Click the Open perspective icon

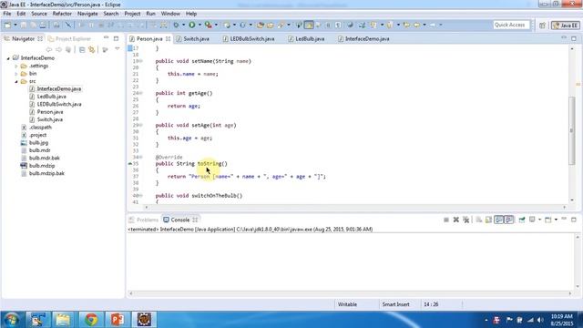click(x=543, y=26)
